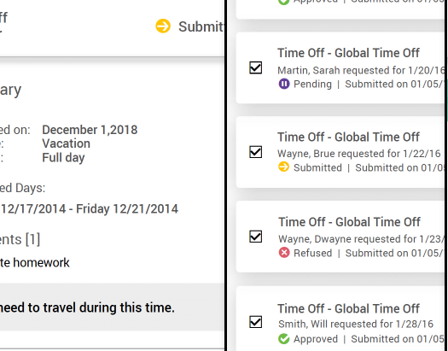Toggle checkbox for Wayne, Brue request

click(x=255, y=152)
